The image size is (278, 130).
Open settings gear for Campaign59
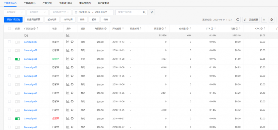pyautogui.click(x=72, y=127)
